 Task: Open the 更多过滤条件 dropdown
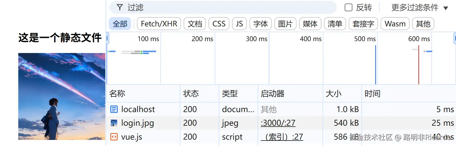419,8
